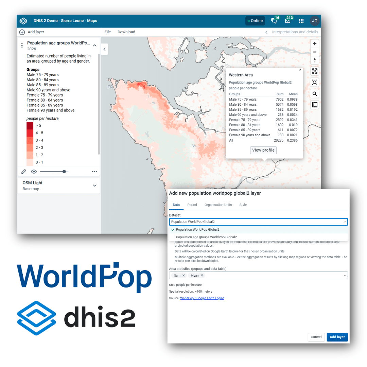Open the Dataset dropdown
The image size is (367, 367).
click(258, 222)
